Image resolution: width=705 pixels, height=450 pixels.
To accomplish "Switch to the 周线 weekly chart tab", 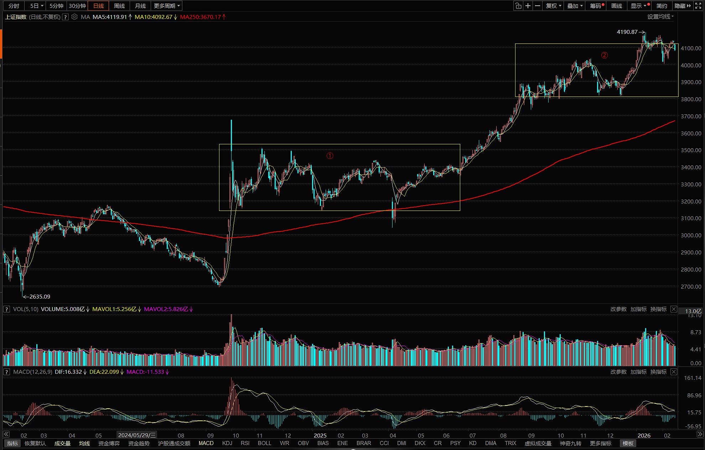I will [x=119, y=6].
